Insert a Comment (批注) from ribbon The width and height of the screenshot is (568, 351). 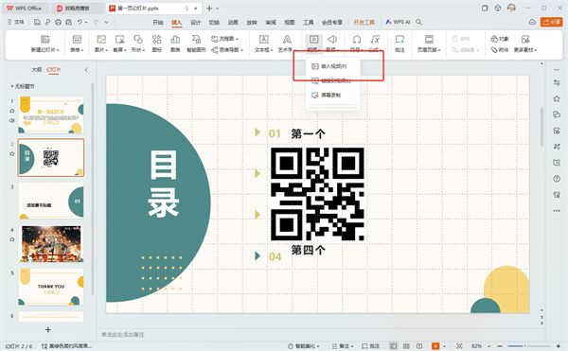tap(399, 40)
